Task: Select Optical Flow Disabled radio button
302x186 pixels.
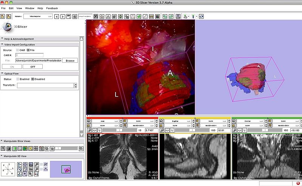Action: tap(32, 79)
